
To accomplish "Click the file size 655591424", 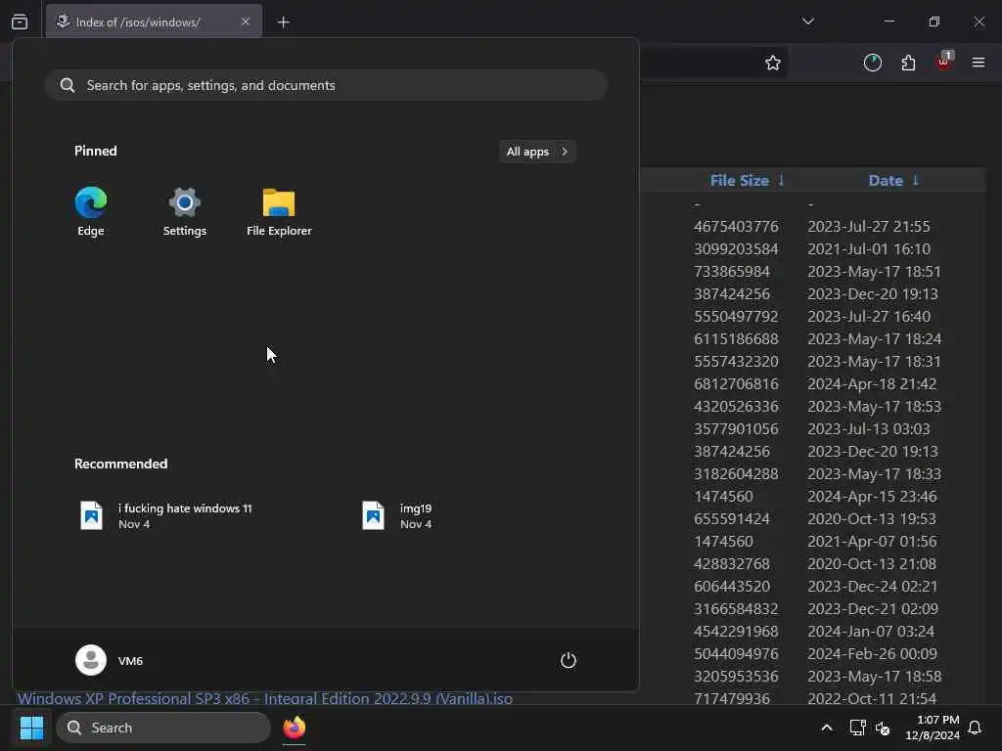I will click(732, 519).
